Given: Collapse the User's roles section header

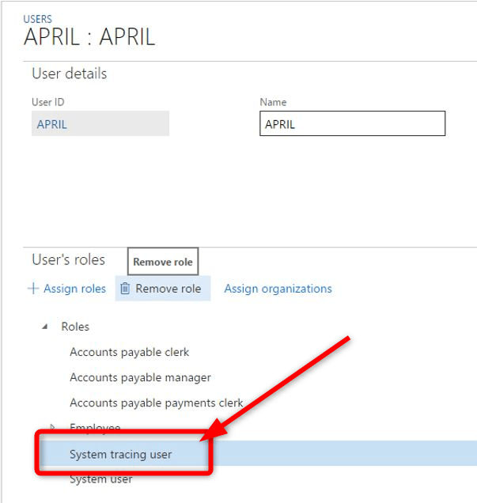Looking at the screenshot, I should pyautogui.click(x=68, y=260).
